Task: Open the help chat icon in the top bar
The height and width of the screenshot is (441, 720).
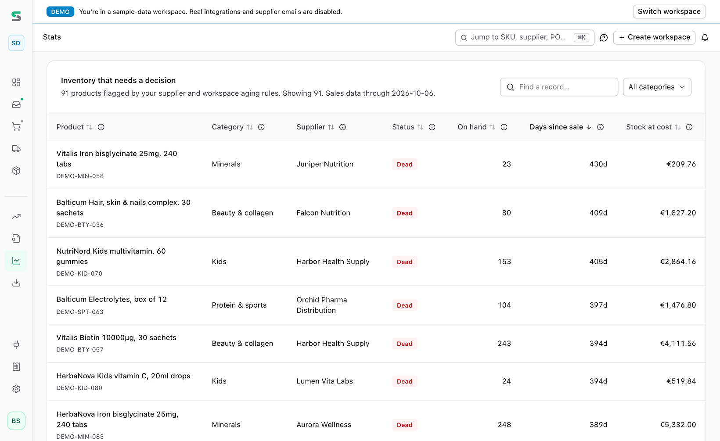Action: coord(604,38)
